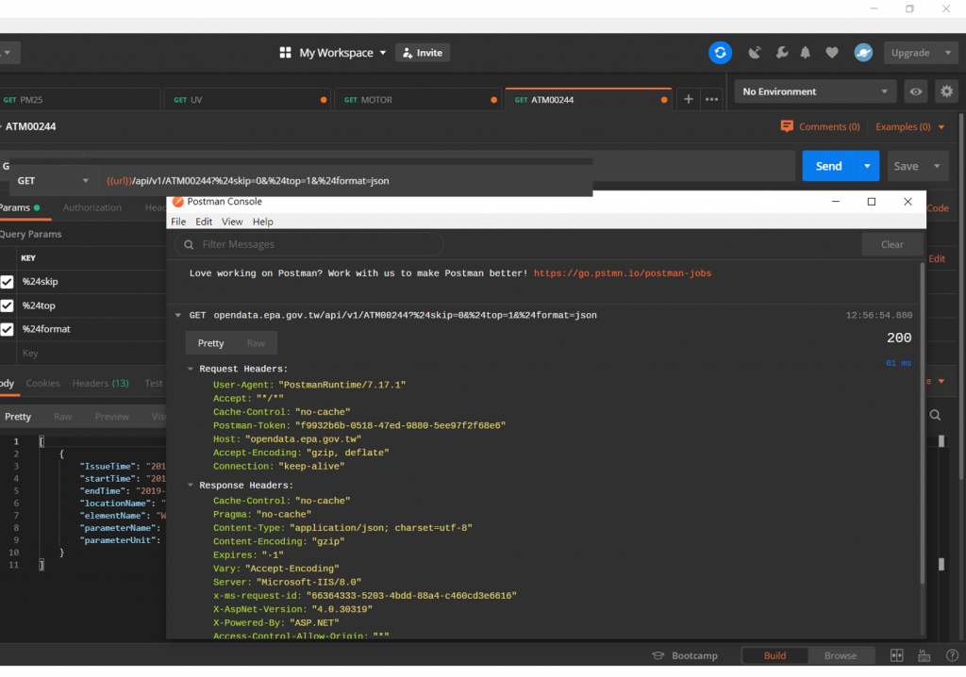Click the sync status icon
This screenshot has height=677, width=966.
click(720, 53)
